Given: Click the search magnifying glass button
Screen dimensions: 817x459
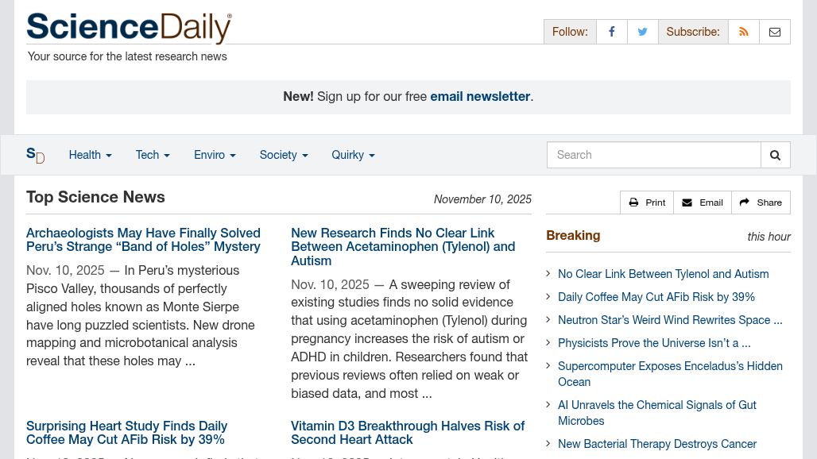Looking at the screenshot, I should (775, 155).
